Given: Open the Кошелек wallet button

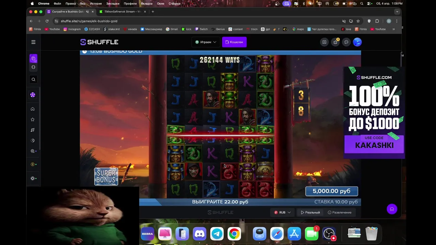Looking at the screenshot, I should [234, 42].
